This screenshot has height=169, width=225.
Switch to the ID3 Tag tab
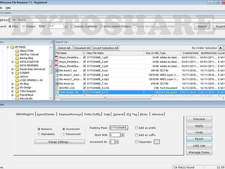click(132, 114)
